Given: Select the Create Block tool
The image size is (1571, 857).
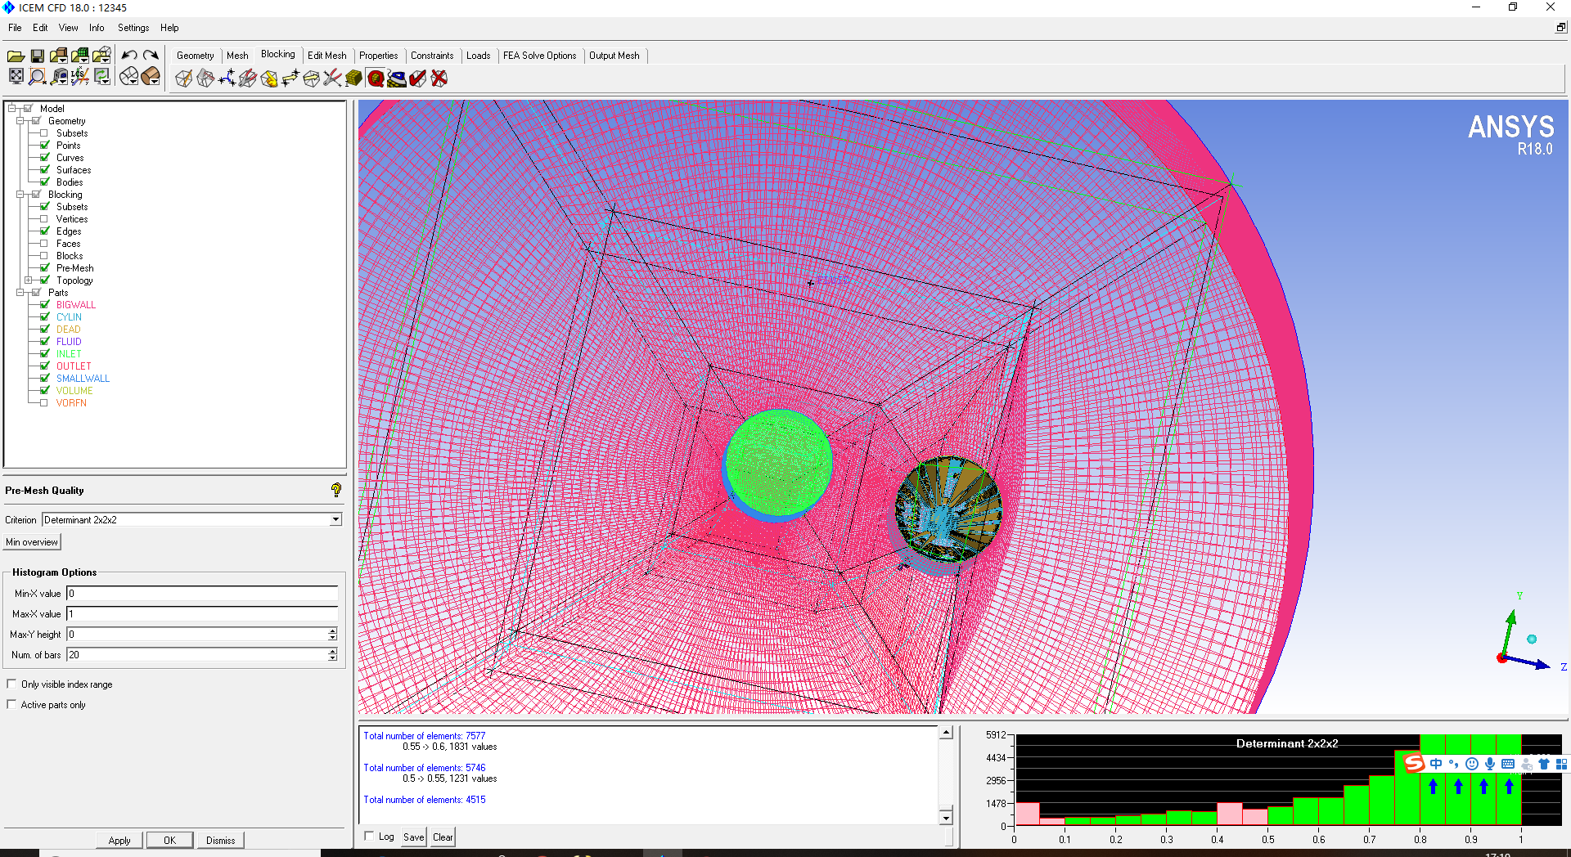Looking at the screenshot, I should pos(183,79).
